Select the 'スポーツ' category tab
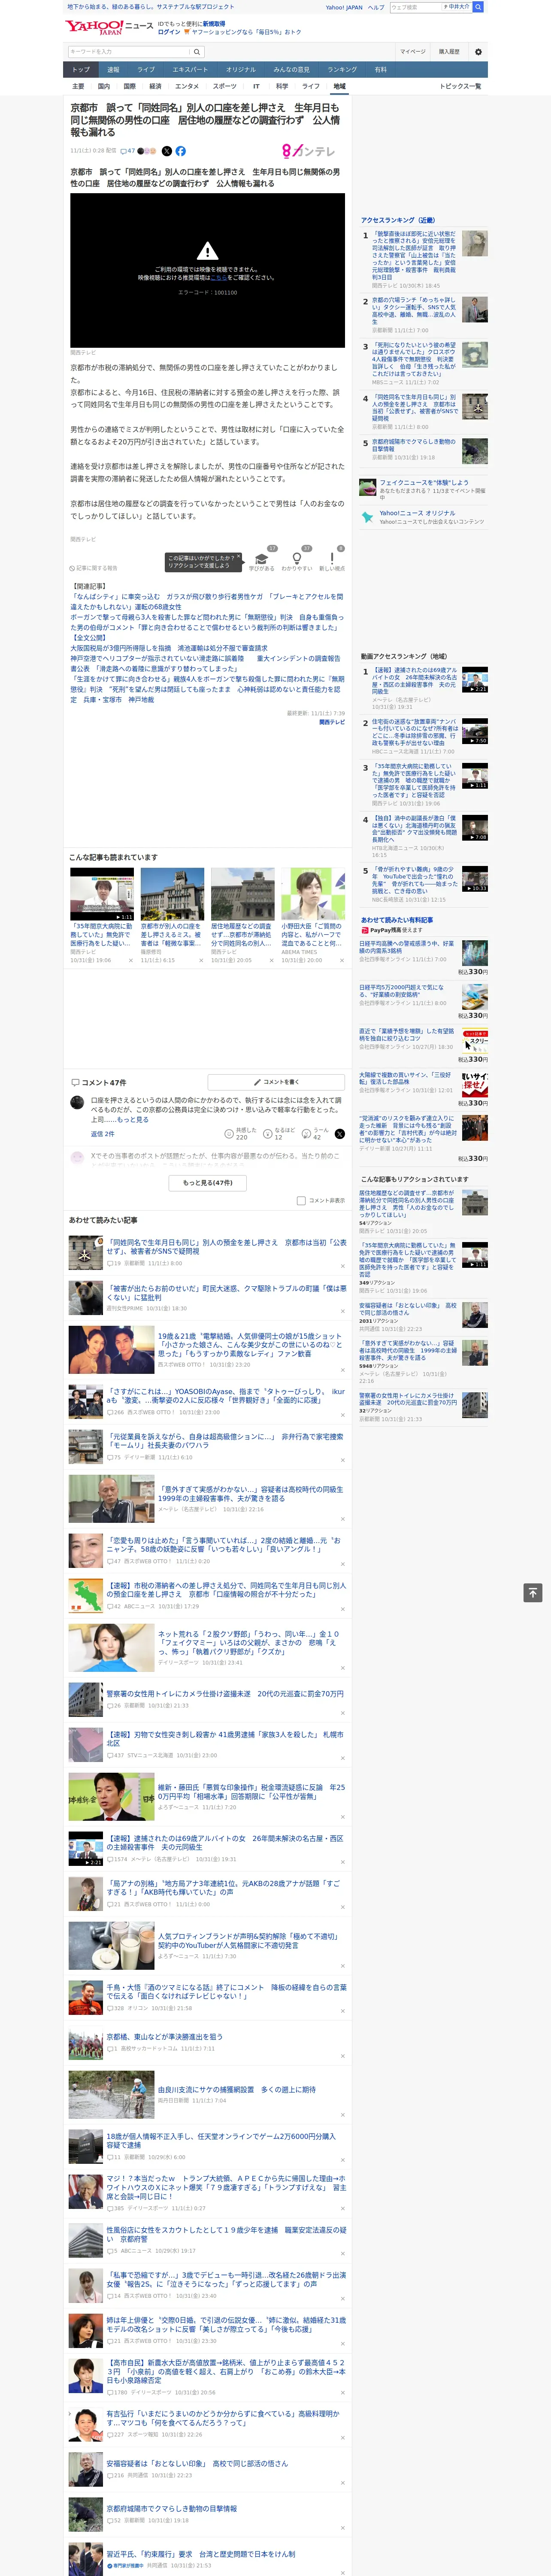The image size is (551, 2576). (224, 86)
